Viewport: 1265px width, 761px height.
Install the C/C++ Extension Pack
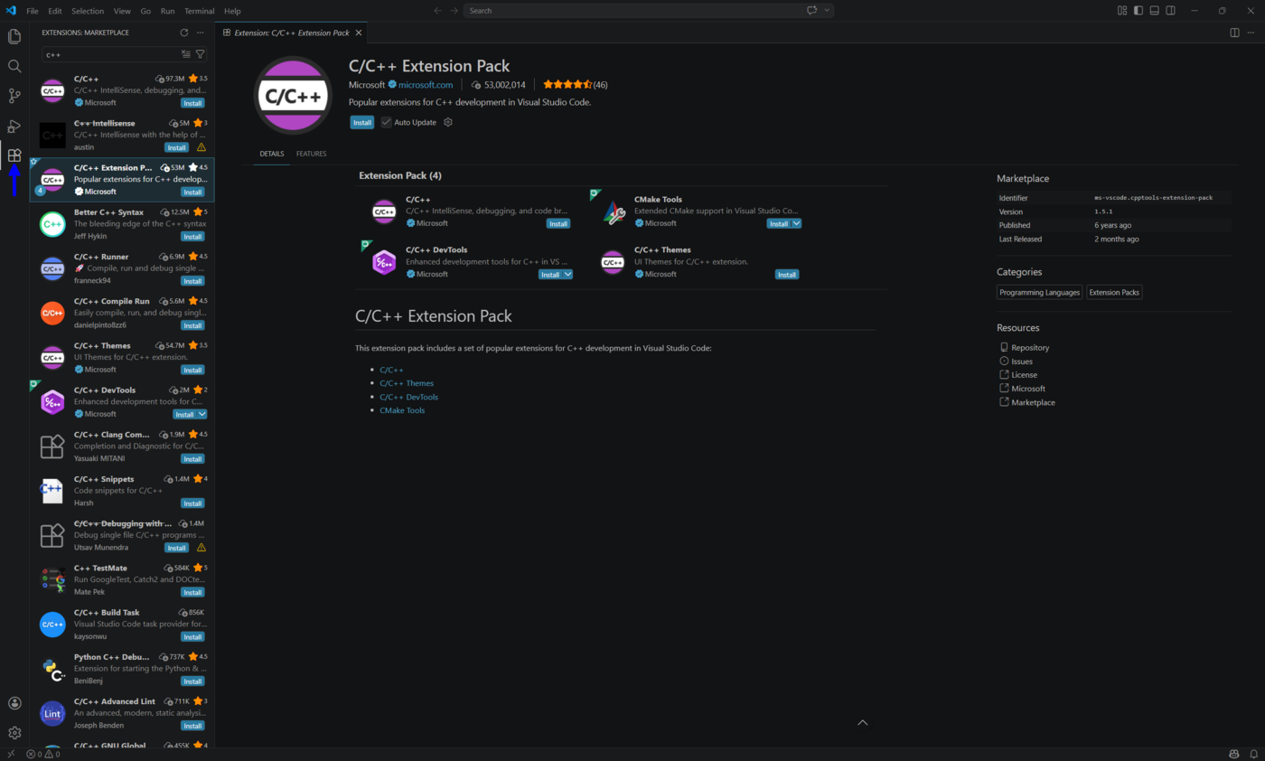click(x=361, y=121)
